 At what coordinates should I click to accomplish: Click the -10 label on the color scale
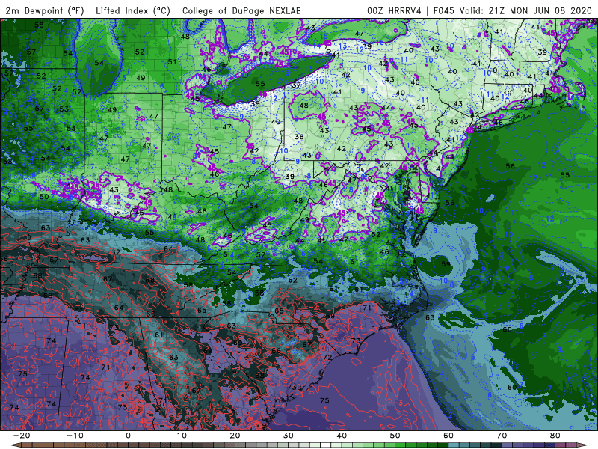tap(75, 436)
